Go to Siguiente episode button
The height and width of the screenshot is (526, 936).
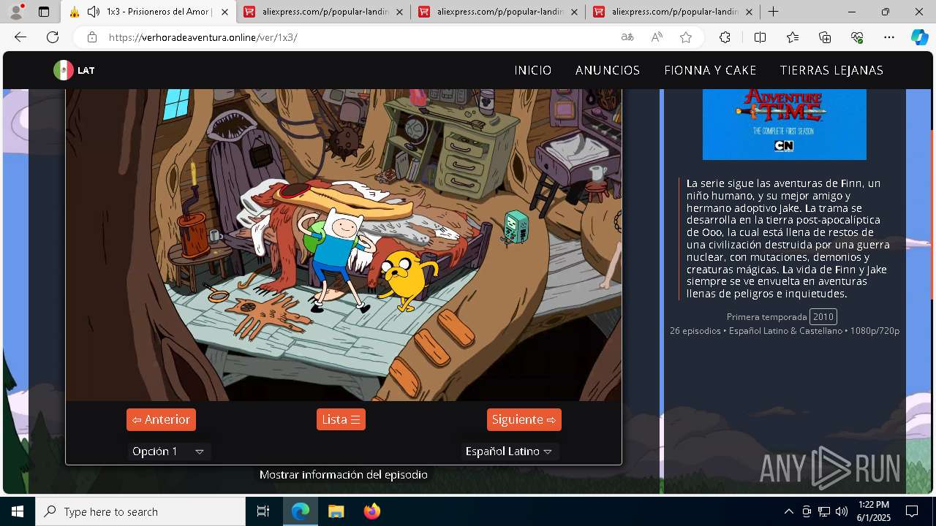[524, 419]
